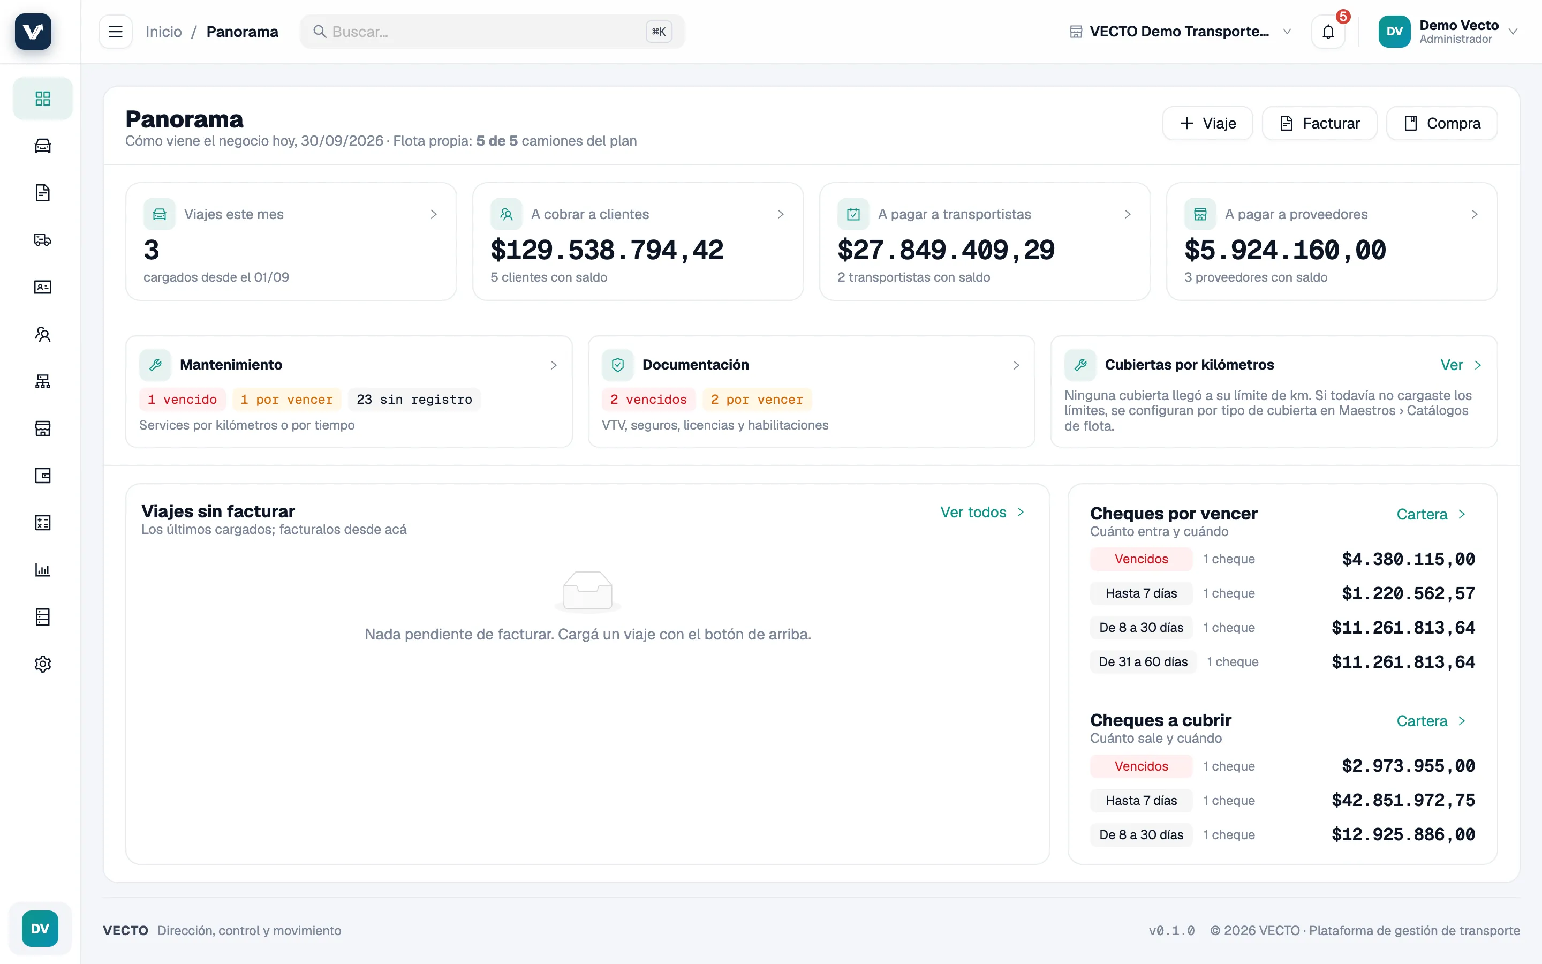The image size is (1542, 964).
Task: Open the A pagar a proveedores card chevron
Action: point(1474,214)
